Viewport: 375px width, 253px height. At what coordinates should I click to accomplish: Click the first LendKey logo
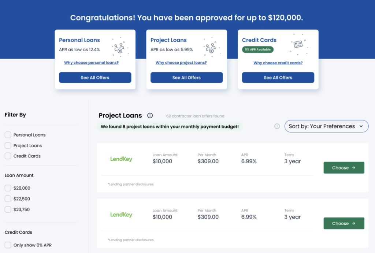[121, 159]
